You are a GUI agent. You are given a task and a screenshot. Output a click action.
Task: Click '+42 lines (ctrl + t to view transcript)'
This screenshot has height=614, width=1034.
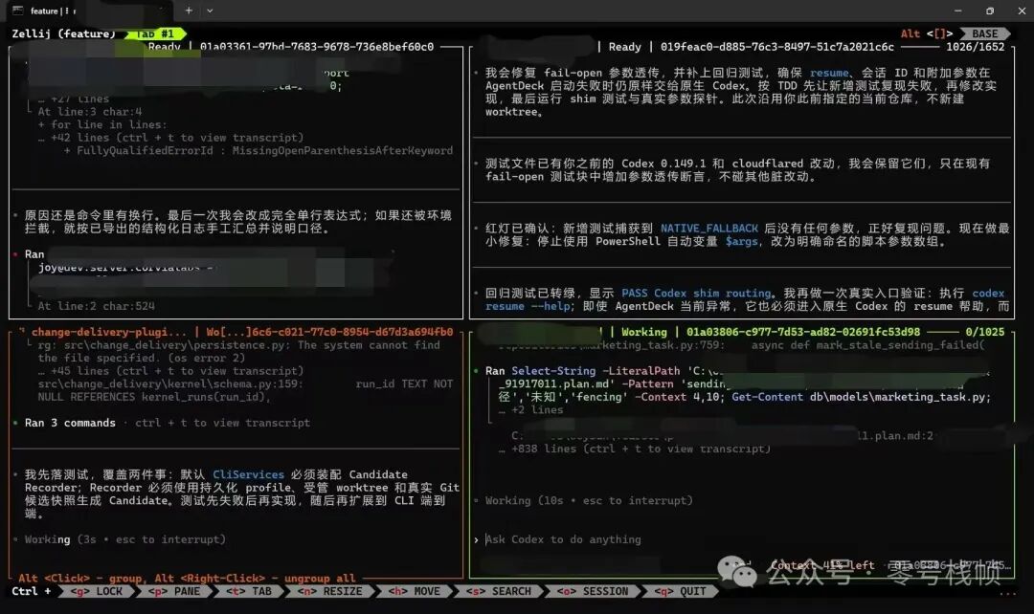[x=177, y=138]
